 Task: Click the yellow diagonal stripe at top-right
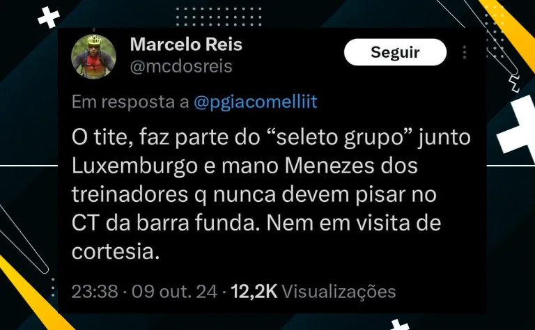509,33
